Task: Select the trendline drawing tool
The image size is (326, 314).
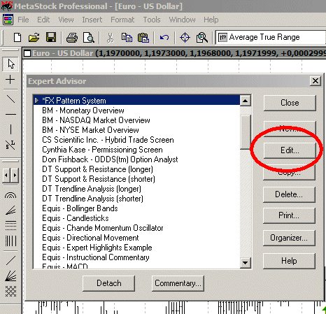Action: coord(10,99)
